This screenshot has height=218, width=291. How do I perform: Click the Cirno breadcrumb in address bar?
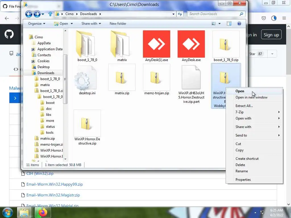point(69,14)
